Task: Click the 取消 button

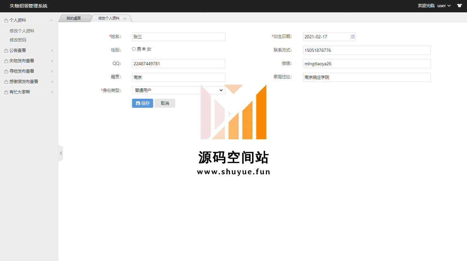Action: [165, 103]
